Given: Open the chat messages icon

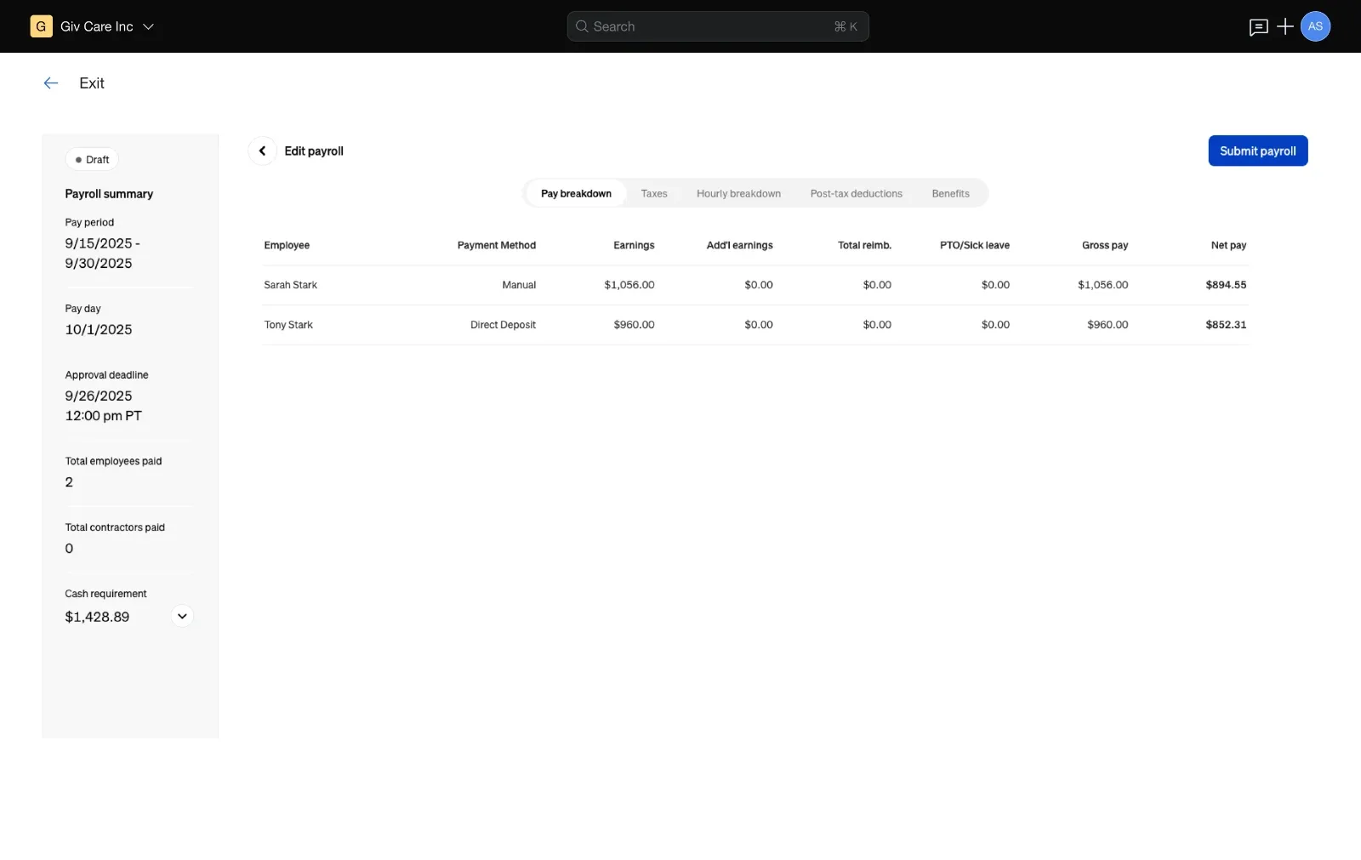Looking at the screenshot, I should click(x=1258, y=27).
